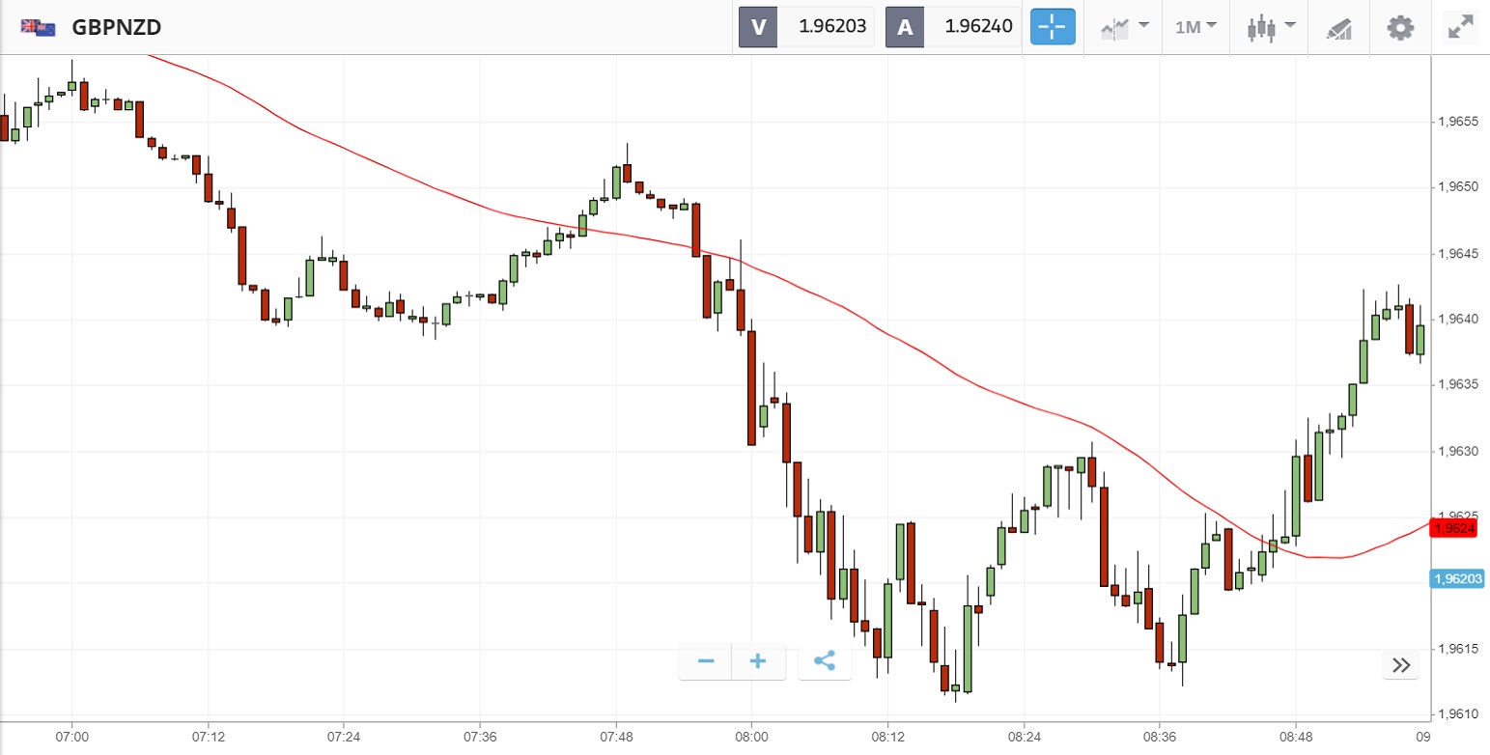
Task: Click the red 1,9624 moving average label
Action: 1454,528
